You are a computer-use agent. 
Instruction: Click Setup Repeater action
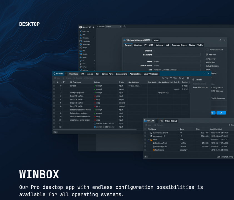click(x=213, y=66)
